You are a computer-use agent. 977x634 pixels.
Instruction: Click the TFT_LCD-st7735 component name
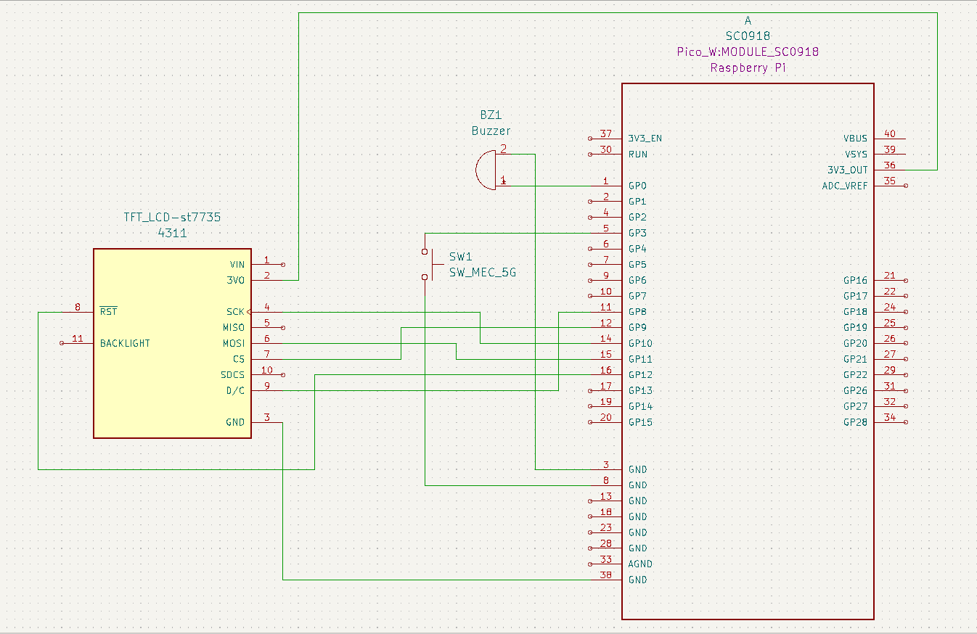coord(172,217)
